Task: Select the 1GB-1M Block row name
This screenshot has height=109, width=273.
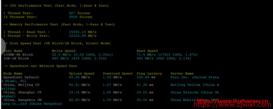Action: pyautogui.click(x=16, y=58)
